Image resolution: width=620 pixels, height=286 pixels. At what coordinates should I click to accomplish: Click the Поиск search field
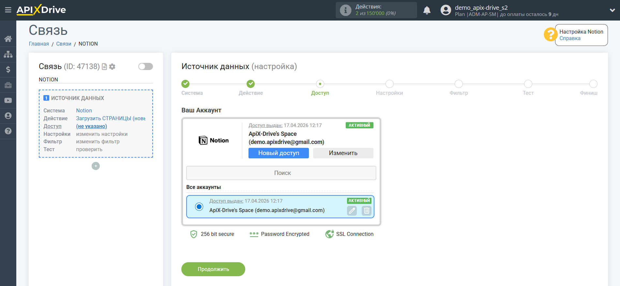281,173
